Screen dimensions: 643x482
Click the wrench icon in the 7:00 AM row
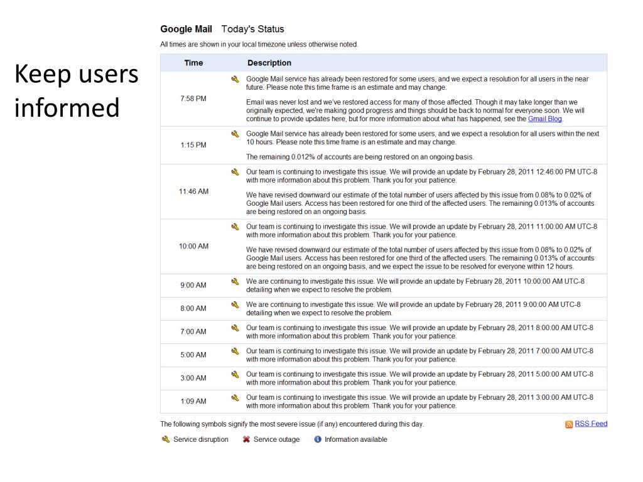[x=235, y=328]
